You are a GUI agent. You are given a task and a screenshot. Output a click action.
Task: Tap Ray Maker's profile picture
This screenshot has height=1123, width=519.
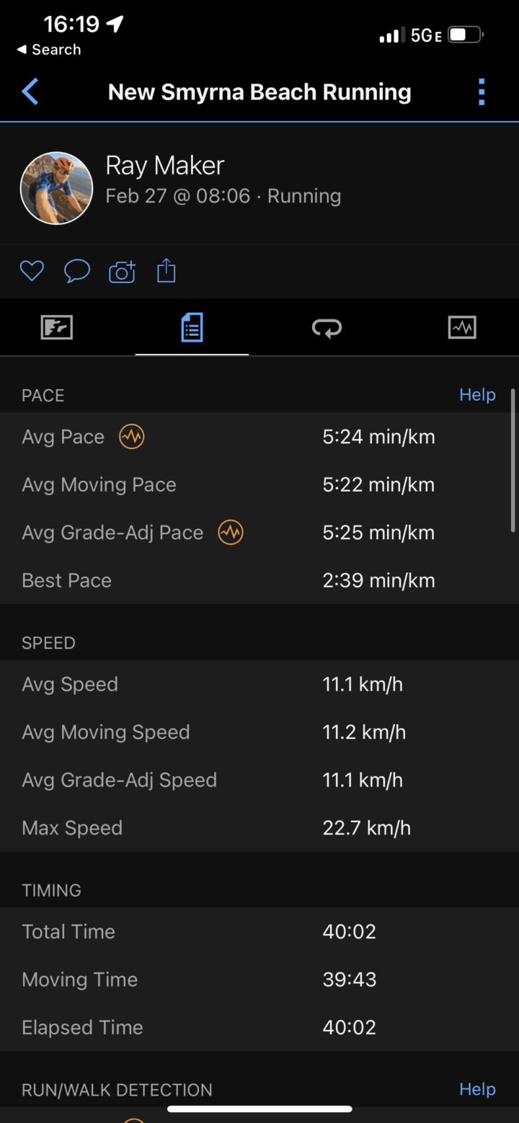[x=56, y=187]
